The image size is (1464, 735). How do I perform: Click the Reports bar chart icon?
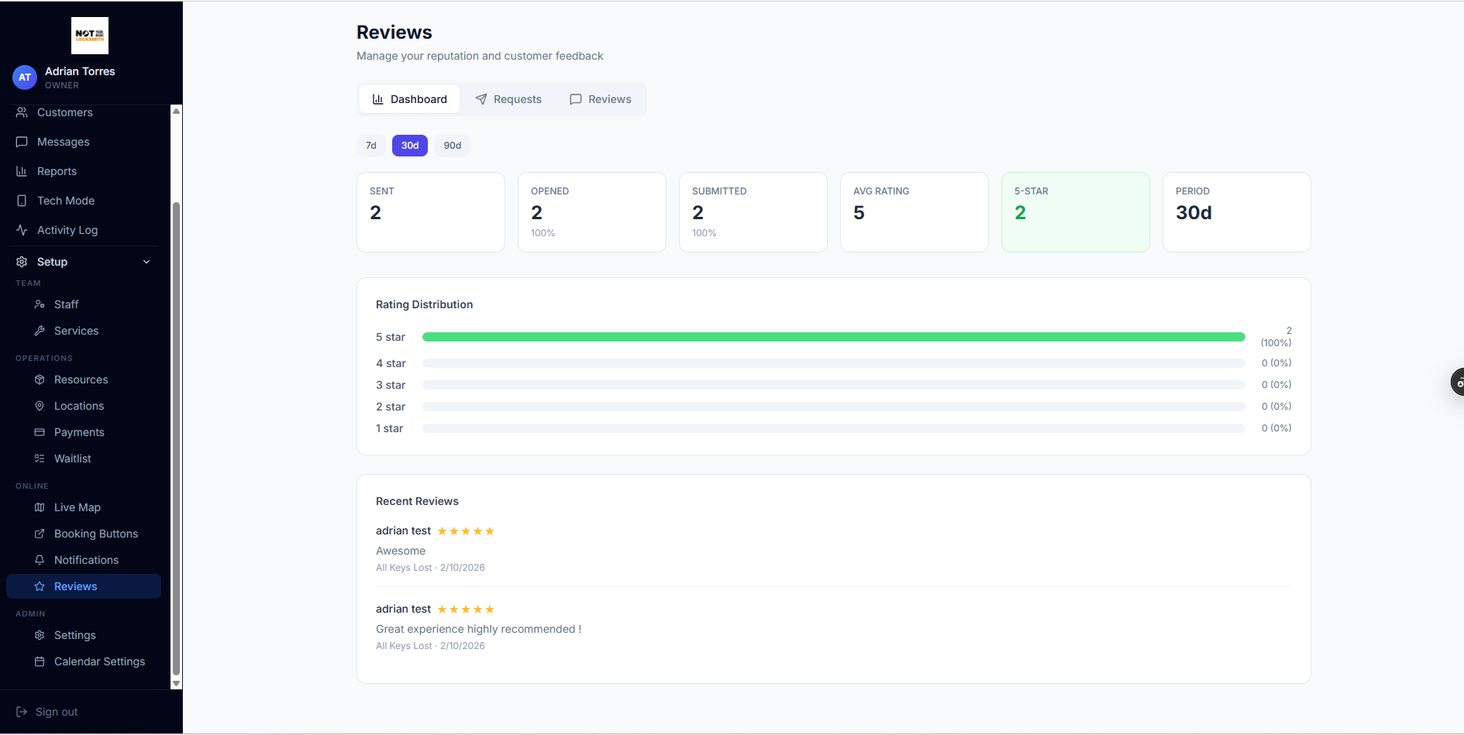22,171
